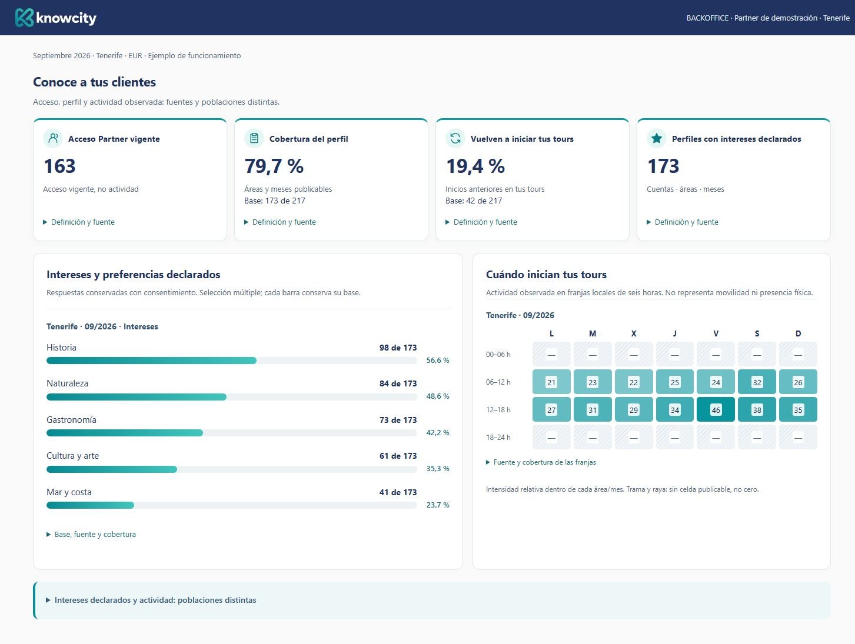Click the 79,7 % coverage value
Screen dimensions: 855x644
click(274, 166)
